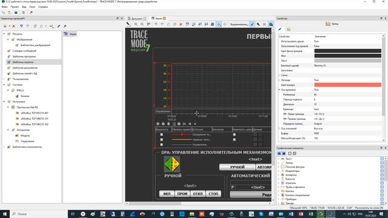Click the red delete X in editor toolbar
This screenshot has height=218, width=388.
(181, 24)
